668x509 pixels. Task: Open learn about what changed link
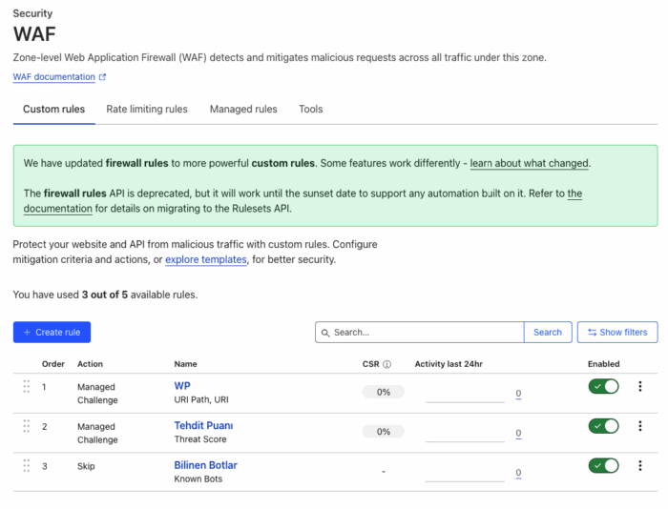[529, 163]
